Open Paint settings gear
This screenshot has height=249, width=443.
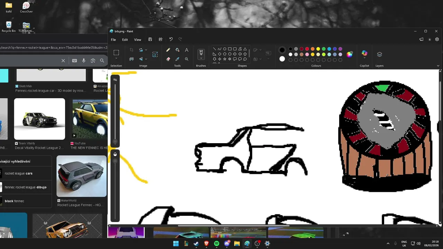coord(437,39)
